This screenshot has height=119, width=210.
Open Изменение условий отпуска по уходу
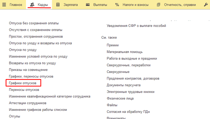tap(38, 57)
